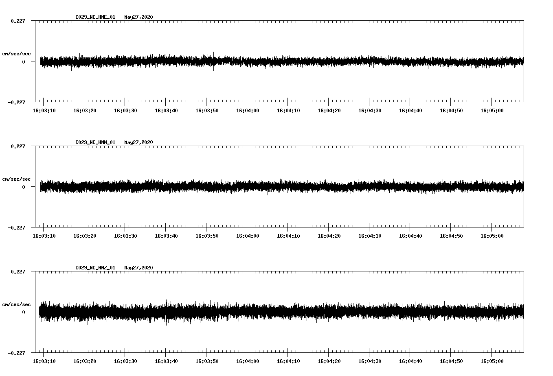Select the 16:03:10 time label under HNN plot

44,236
